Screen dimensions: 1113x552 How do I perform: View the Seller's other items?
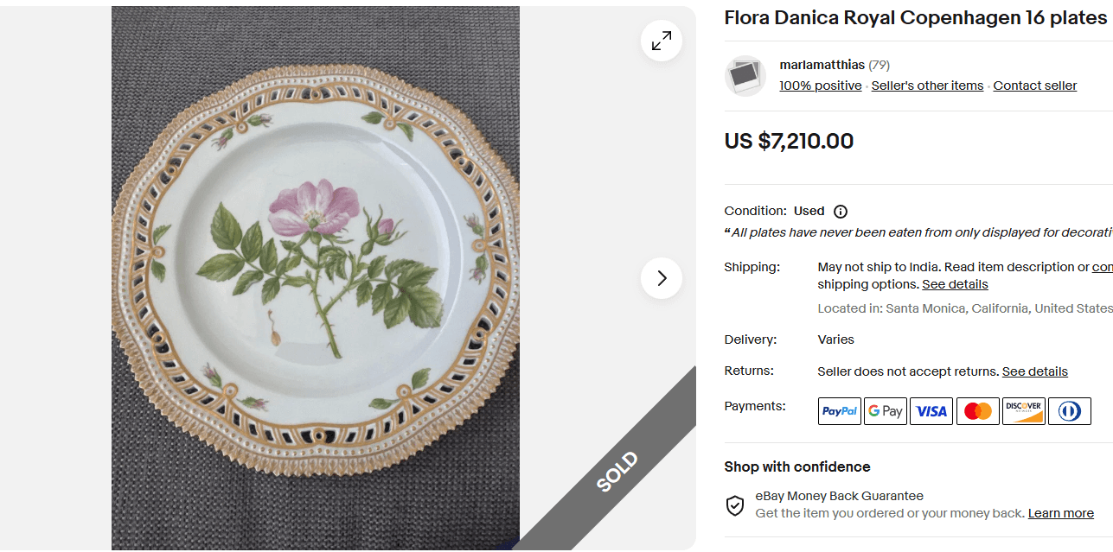tap(926, 86)
